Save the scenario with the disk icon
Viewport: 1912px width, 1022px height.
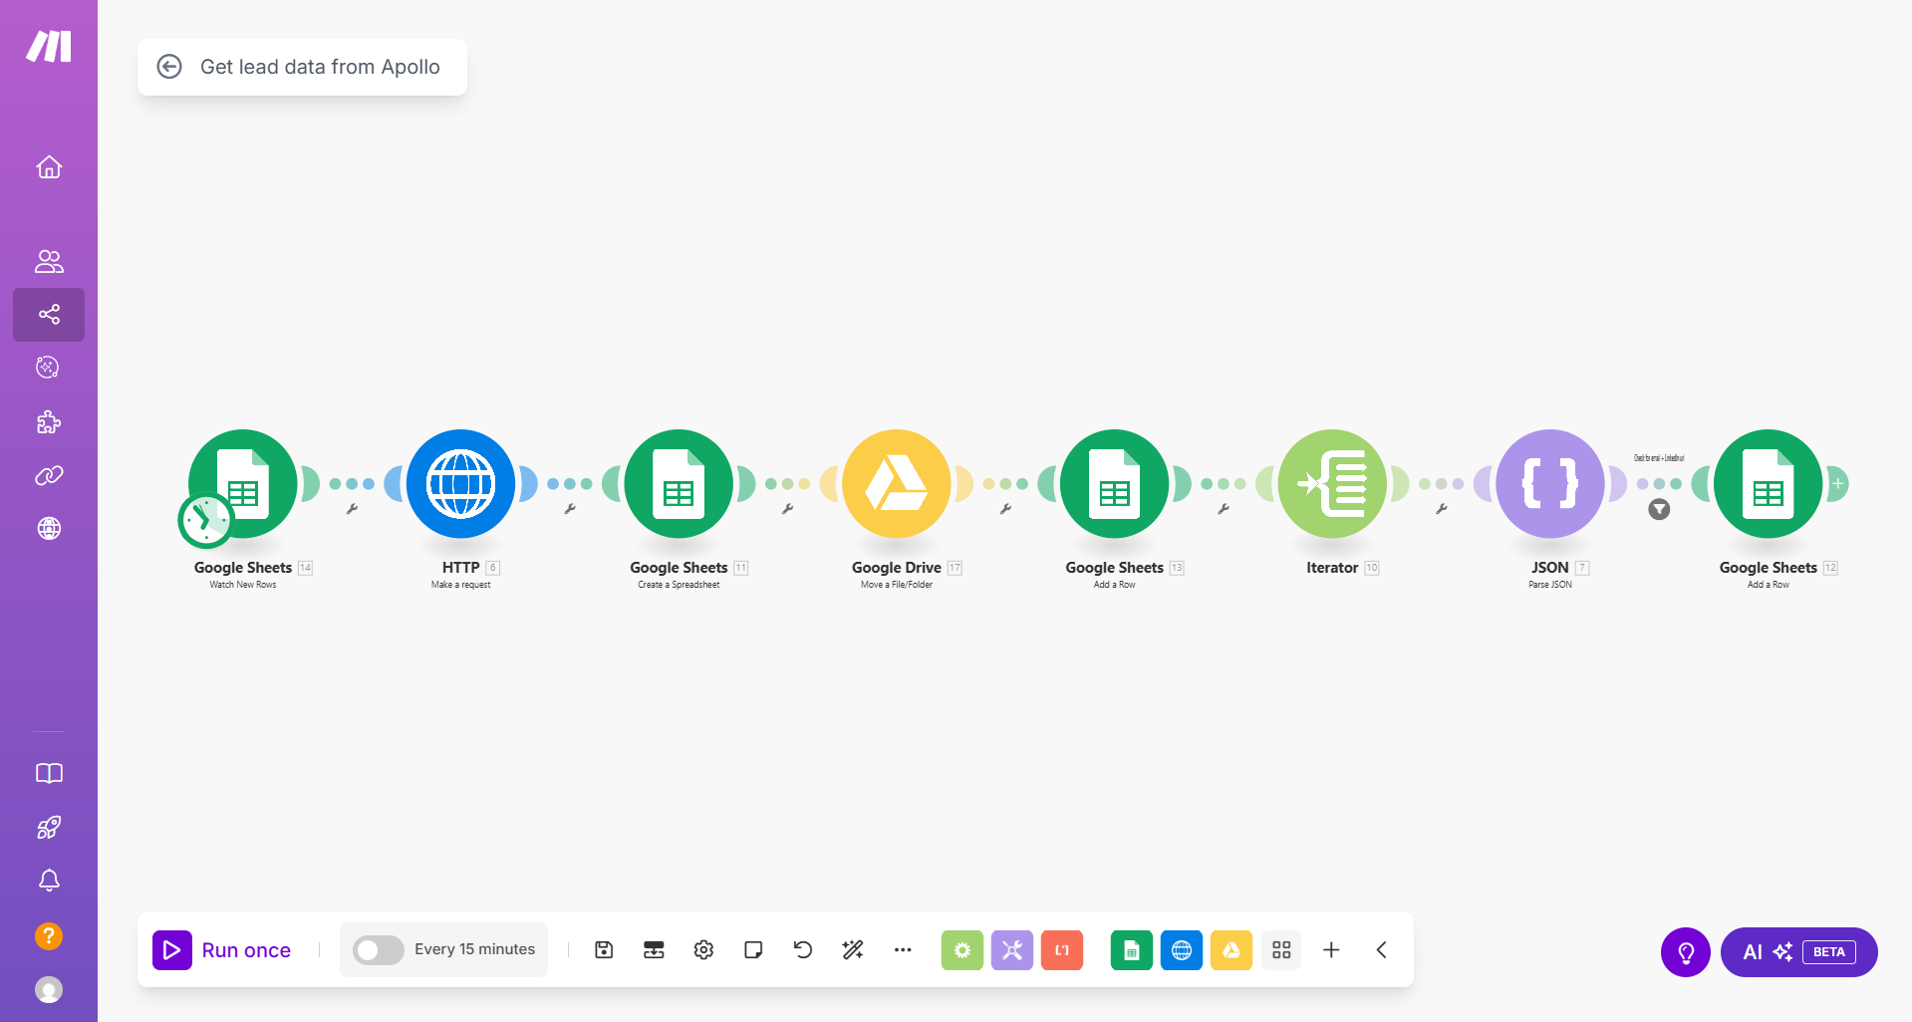coord(604,950)
